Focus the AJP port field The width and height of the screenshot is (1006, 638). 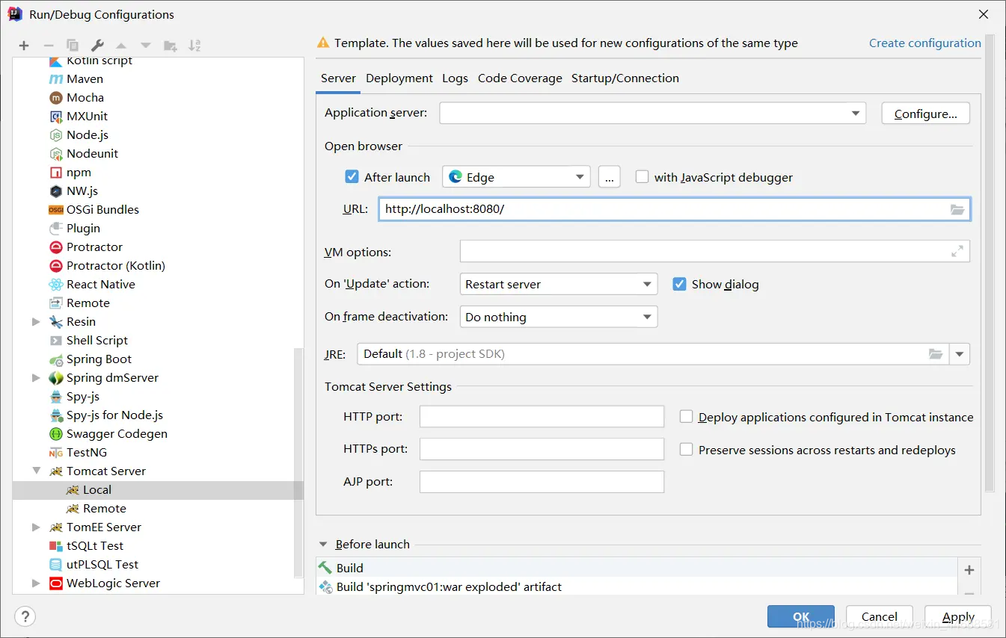(x=542, y=482)
